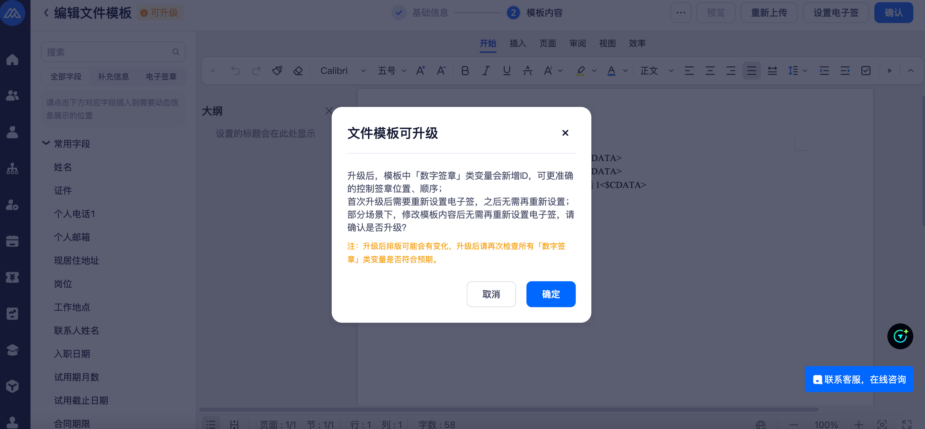Click the toolbar scroll right arrow

click(x=889, y=71)
